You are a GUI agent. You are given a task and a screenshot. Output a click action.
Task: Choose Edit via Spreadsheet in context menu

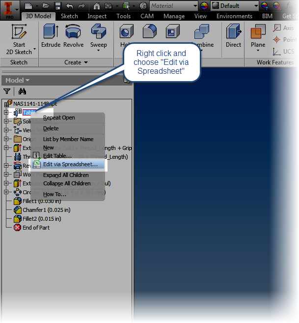68,164
